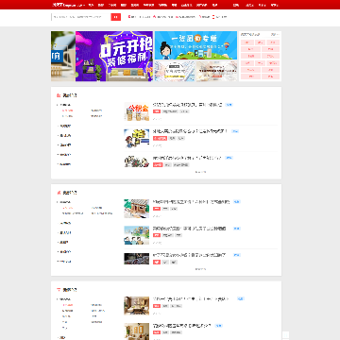Image resolution: width=340 pixels, height=340 pixels.
Task: Click the site logo in the red top bar
Action: pyautogui.click(x=68, y=5)
